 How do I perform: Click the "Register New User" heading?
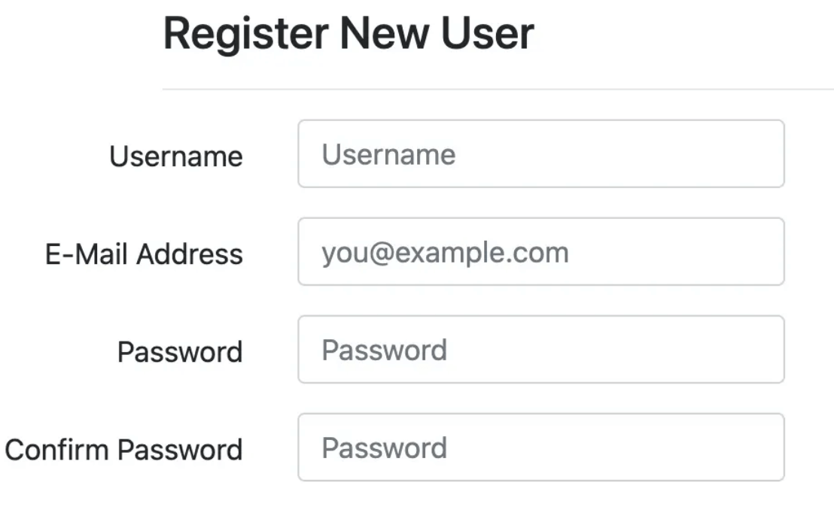tap(349, 34)
